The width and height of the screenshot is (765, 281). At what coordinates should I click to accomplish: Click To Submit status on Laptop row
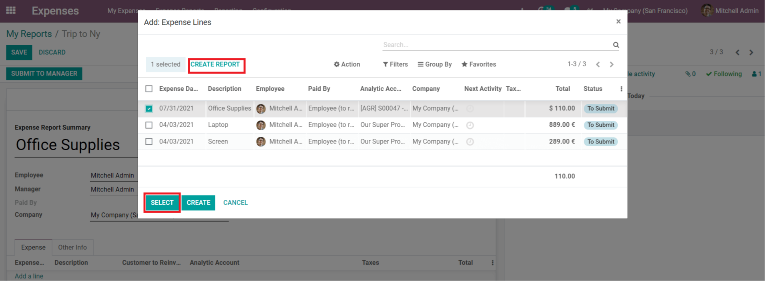(601, 125)
